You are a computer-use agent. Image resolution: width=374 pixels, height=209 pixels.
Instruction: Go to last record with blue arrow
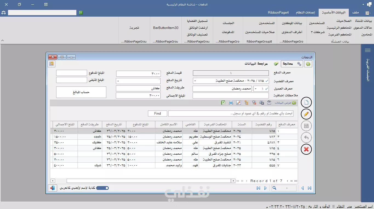tap(310, 188)
